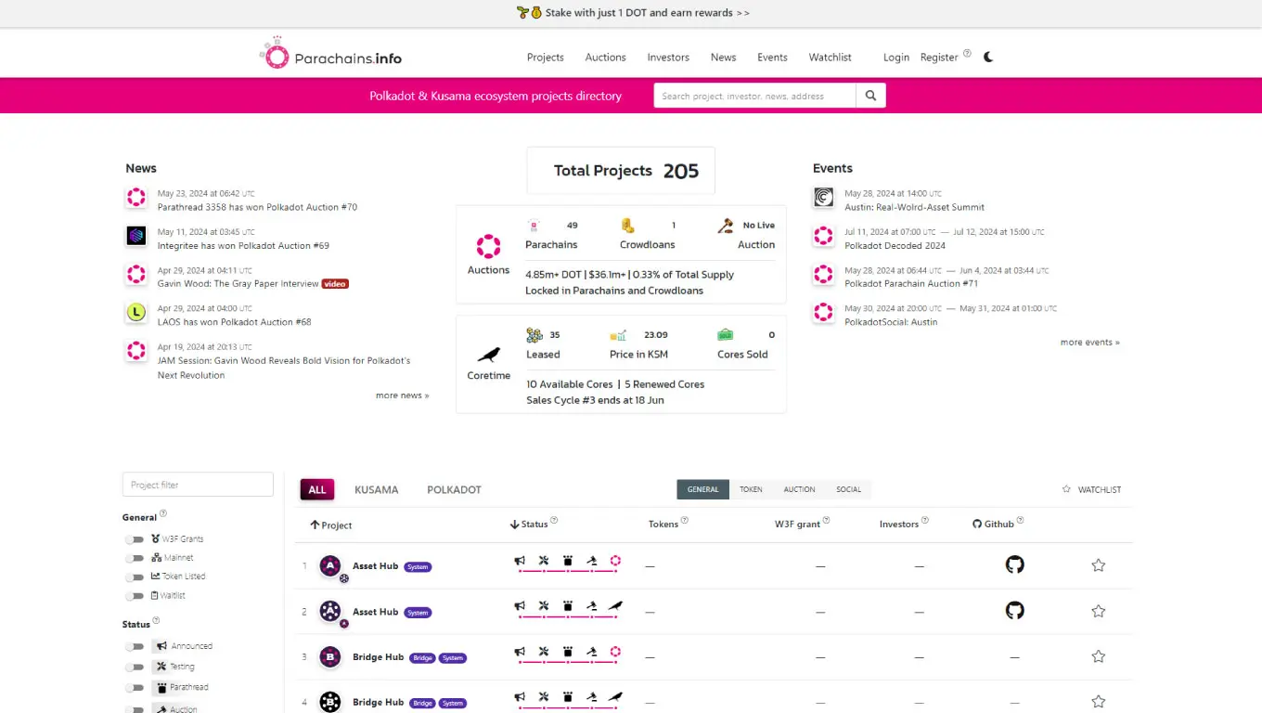Click the Total Projects 205 box

click(x=621, y=171)
